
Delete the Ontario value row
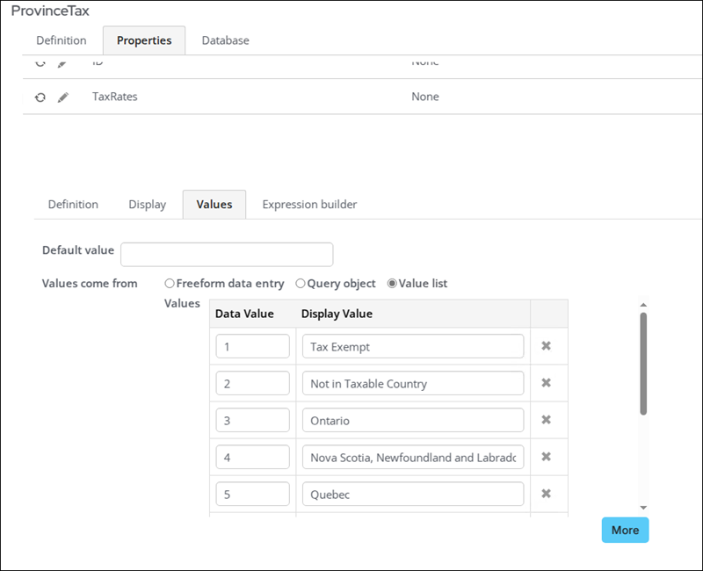point(546,420)
